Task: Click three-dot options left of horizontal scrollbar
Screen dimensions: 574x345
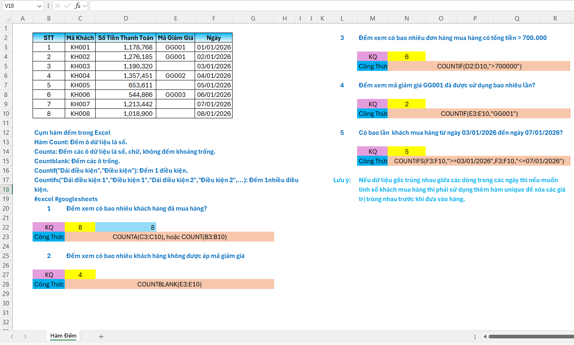Action: point(475,336)
